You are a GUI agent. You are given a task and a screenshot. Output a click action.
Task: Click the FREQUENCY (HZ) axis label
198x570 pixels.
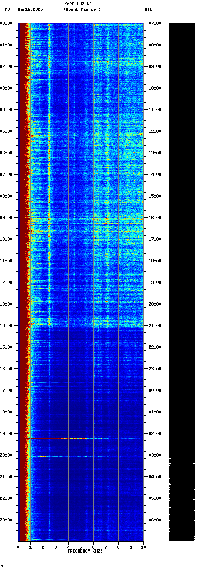(x=85, y=551)
